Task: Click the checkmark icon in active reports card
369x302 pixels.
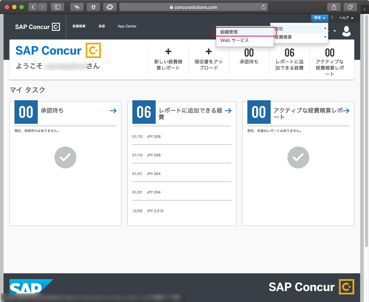Action: click(298, 157)
